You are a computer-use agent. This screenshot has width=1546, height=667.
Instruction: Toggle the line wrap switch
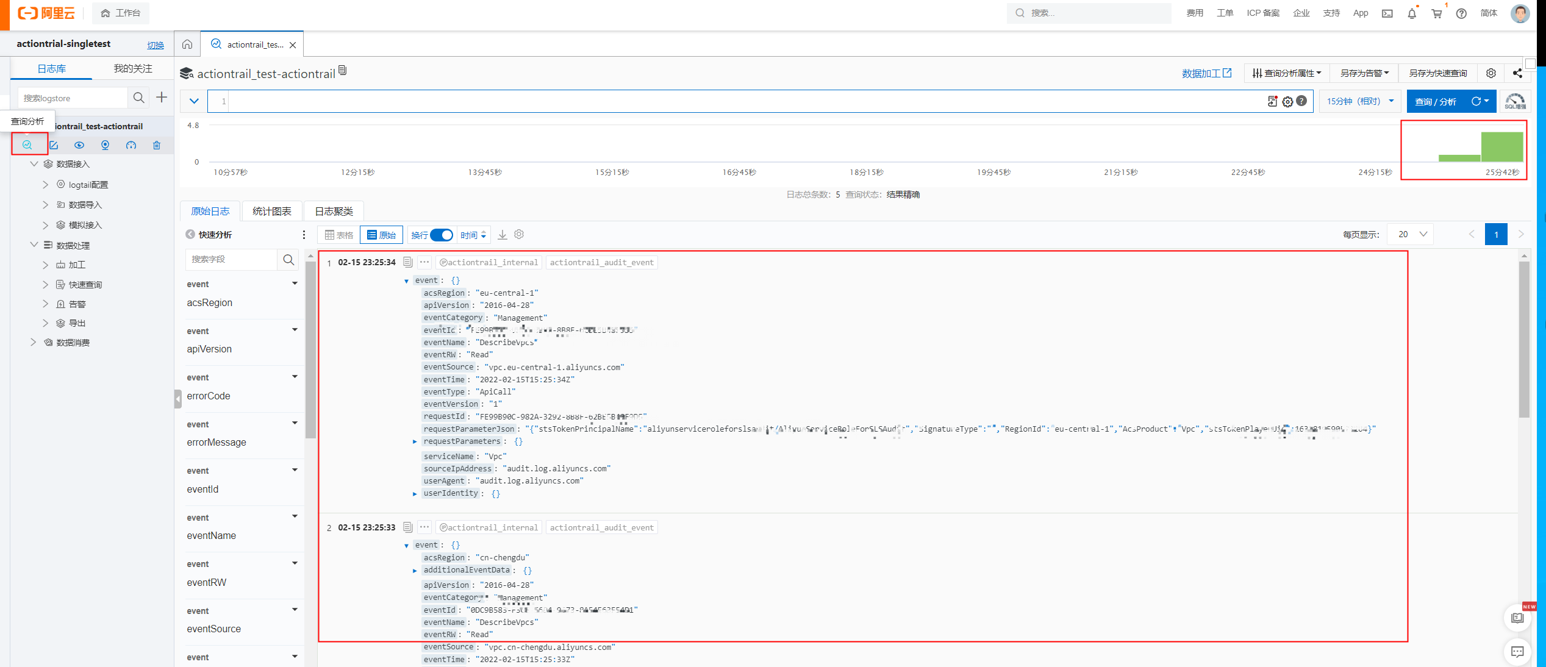pos(442,235)
